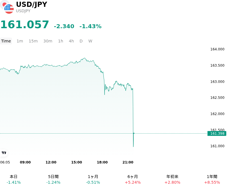Viewport: 228px width, 188px height.
Task: Select the Time interval tab
Action: point(6,41)
